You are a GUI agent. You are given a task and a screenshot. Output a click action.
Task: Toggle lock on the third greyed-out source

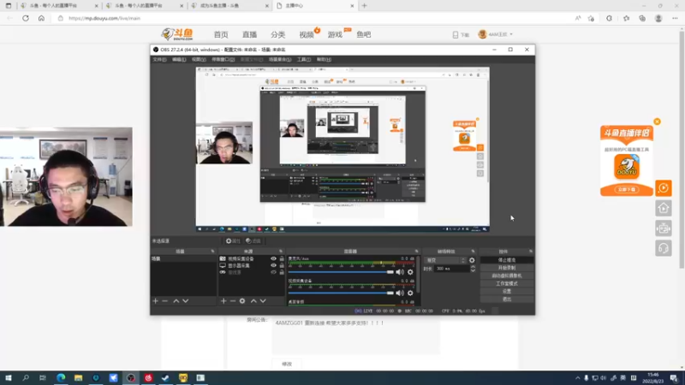point(282,272)
